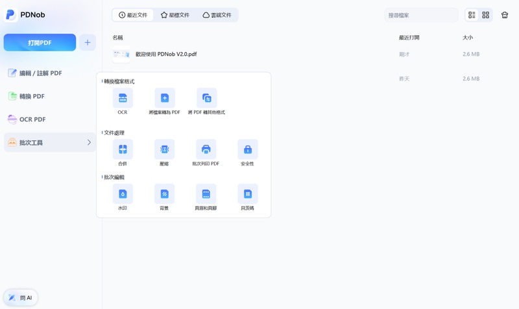The height and width of the screenshot is (309, 519).
Task: Click 2.6 MB size in 昨天 row
Action: tap(471, 79)
